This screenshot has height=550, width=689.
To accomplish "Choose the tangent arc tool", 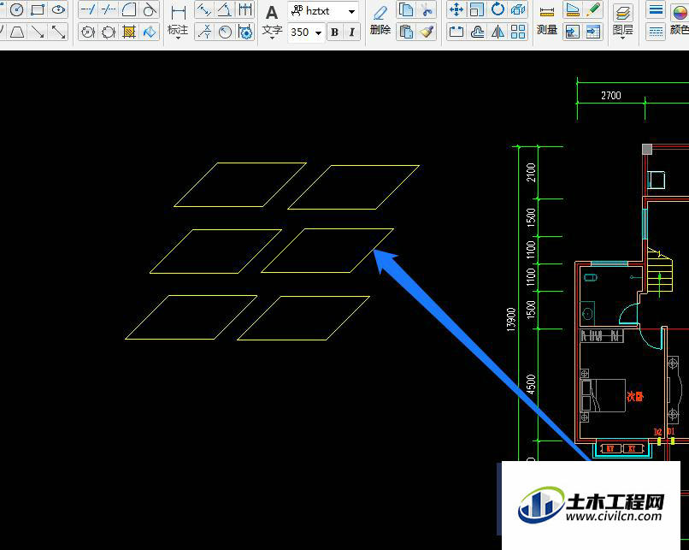I will pyautogui.click(x=150, y=9).
